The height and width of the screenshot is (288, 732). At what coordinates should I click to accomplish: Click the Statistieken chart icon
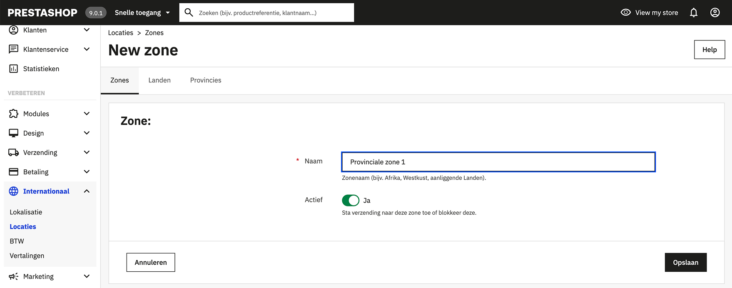click(x=14, y=69)
